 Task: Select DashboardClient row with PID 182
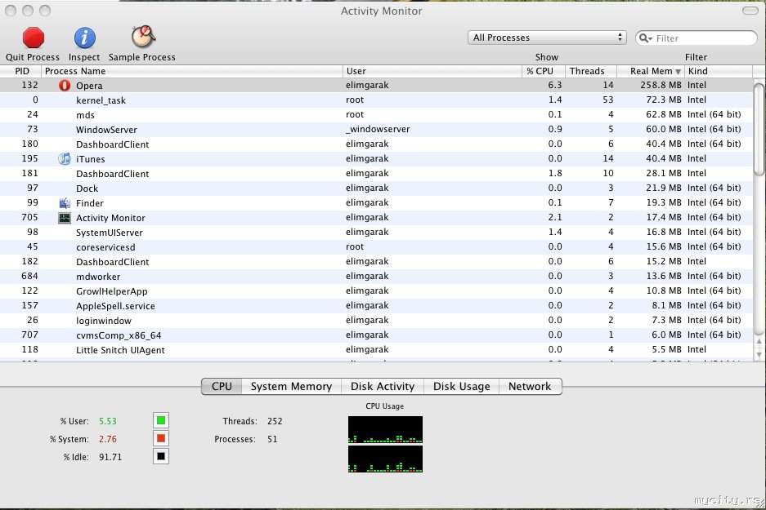[376, 261]
